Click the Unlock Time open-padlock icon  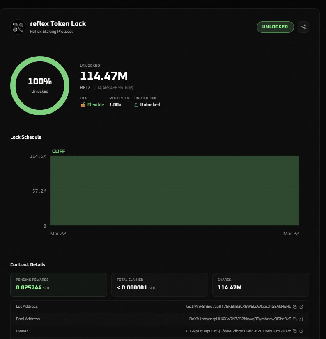pyautogui.click(x=136, y=105)
